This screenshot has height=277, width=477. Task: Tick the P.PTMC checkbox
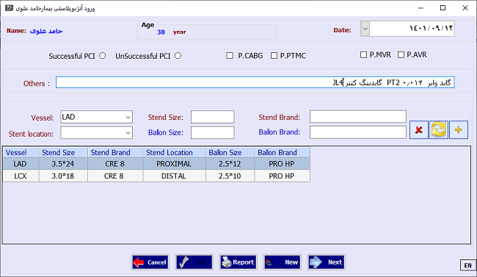[x=274, y=55]
